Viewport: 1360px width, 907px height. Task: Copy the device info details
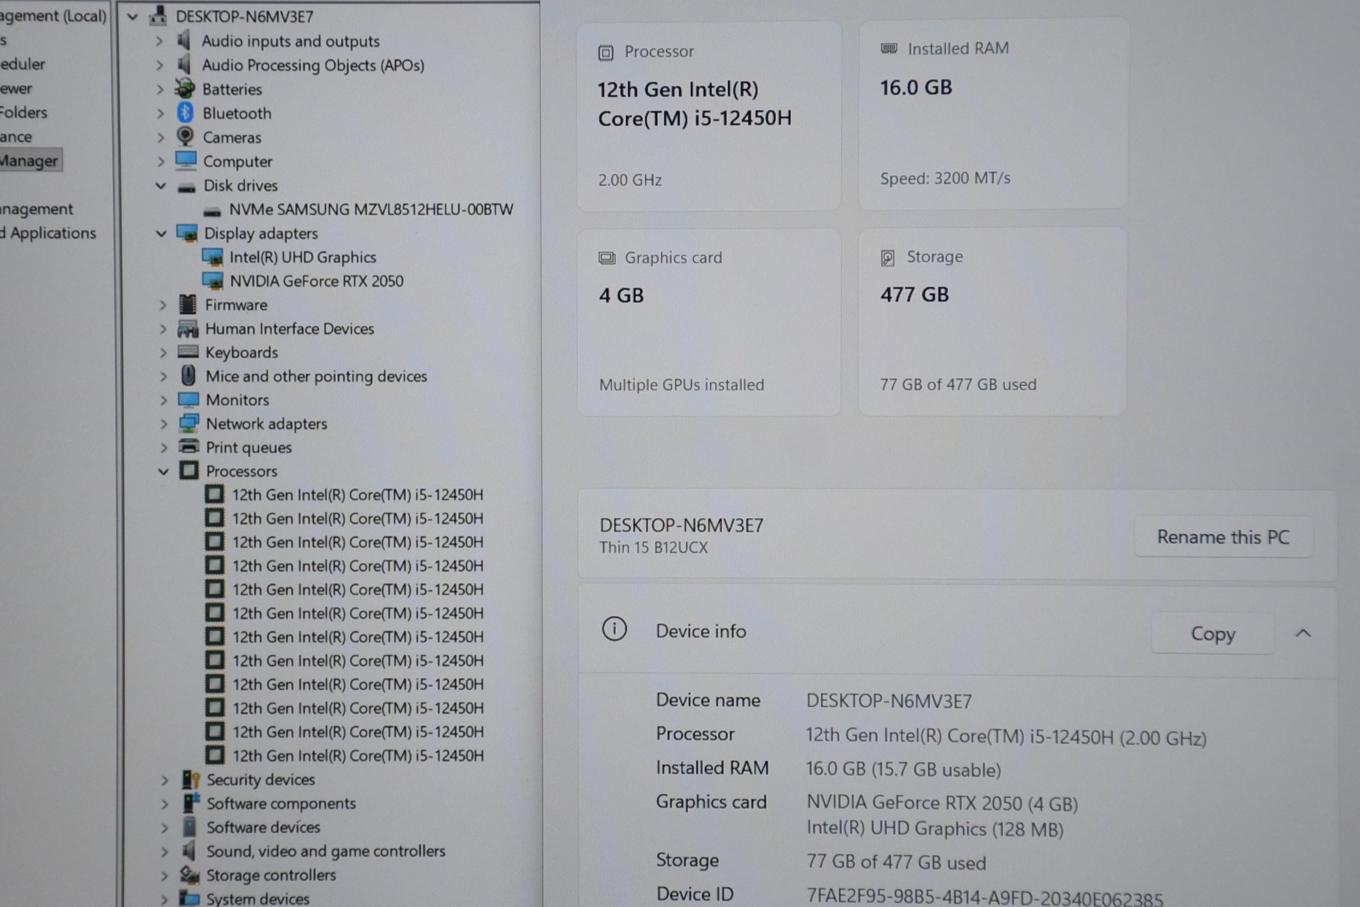point(1213,634)
